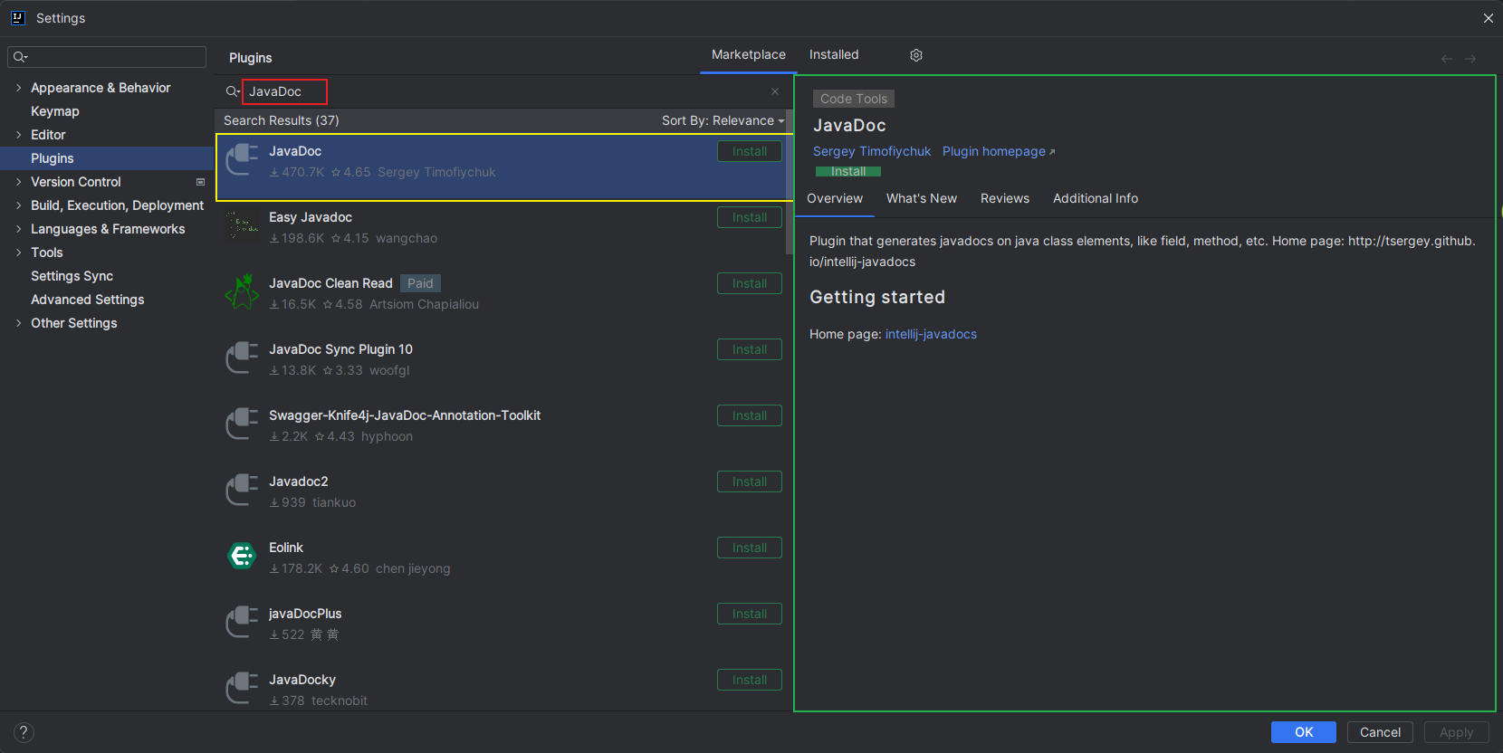Open the plugin settings gear menu
Screen dimensions: 1503x753
click(x=916, y=55)
